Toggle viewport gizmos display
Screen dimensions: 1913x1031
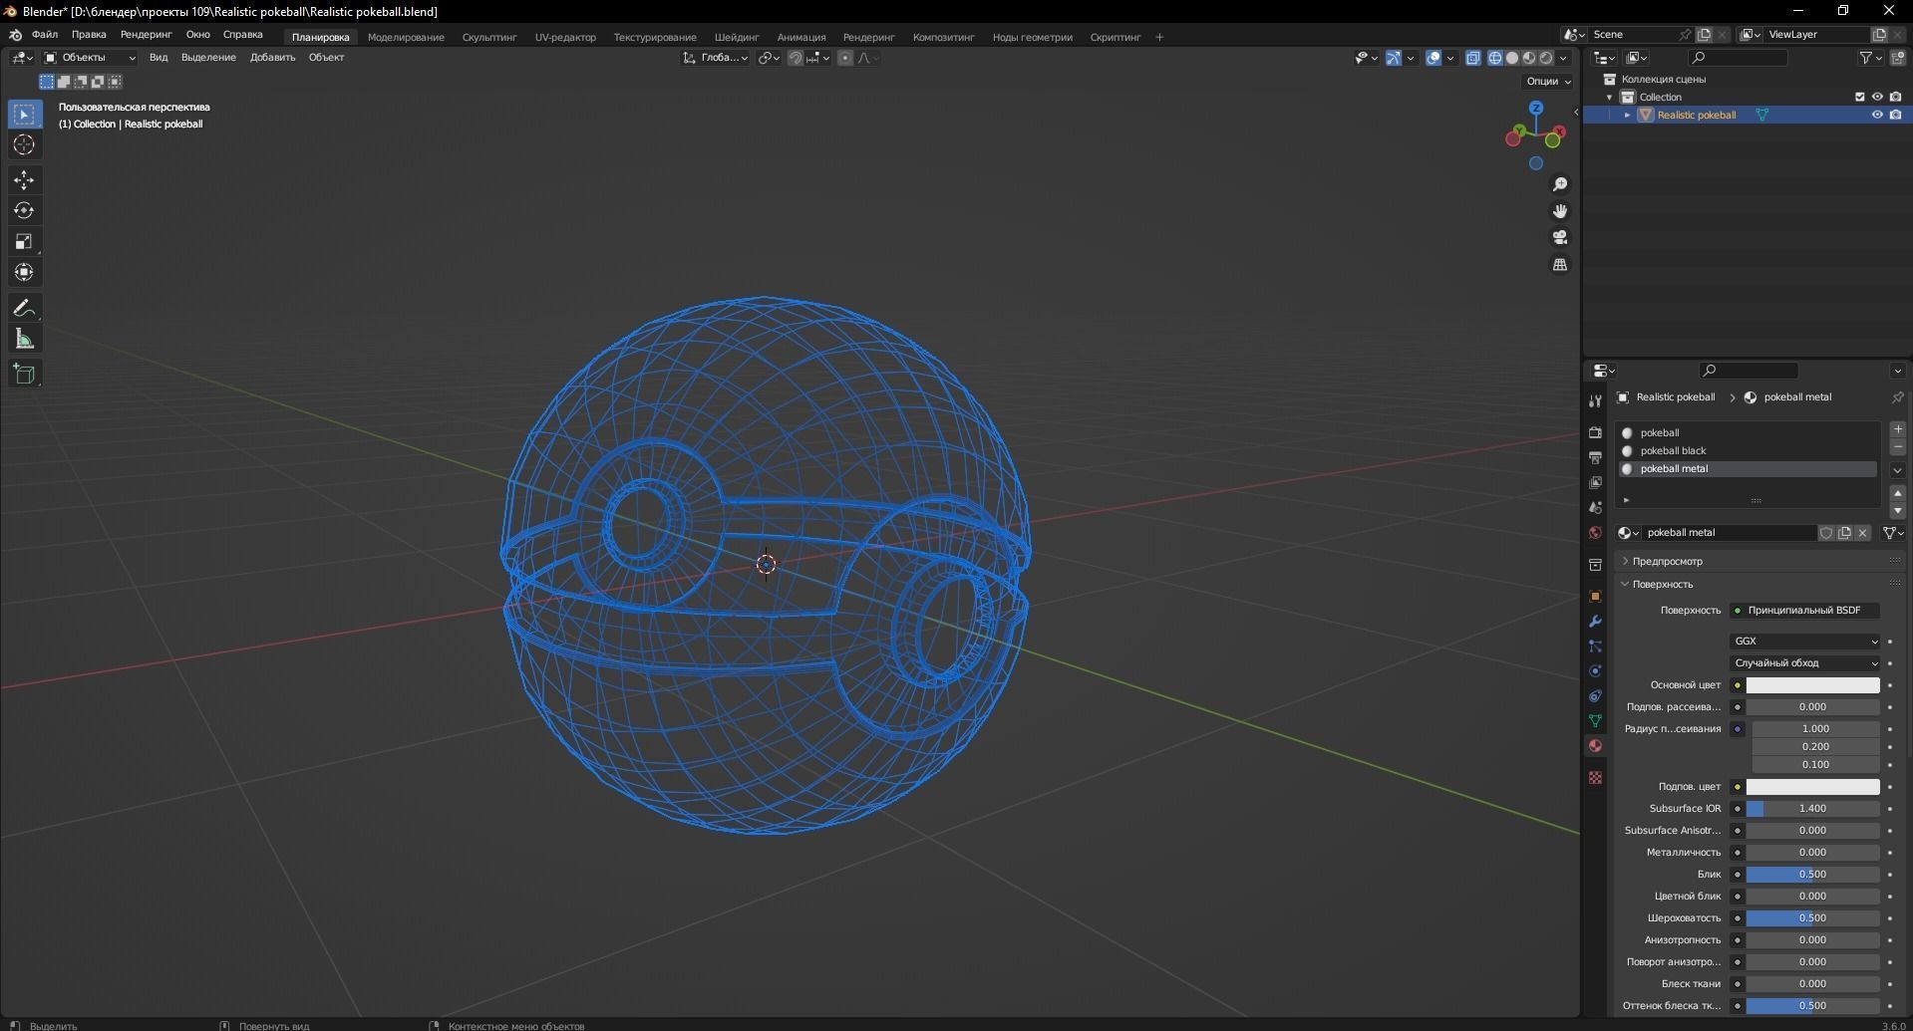click(x=1394, y=58)
